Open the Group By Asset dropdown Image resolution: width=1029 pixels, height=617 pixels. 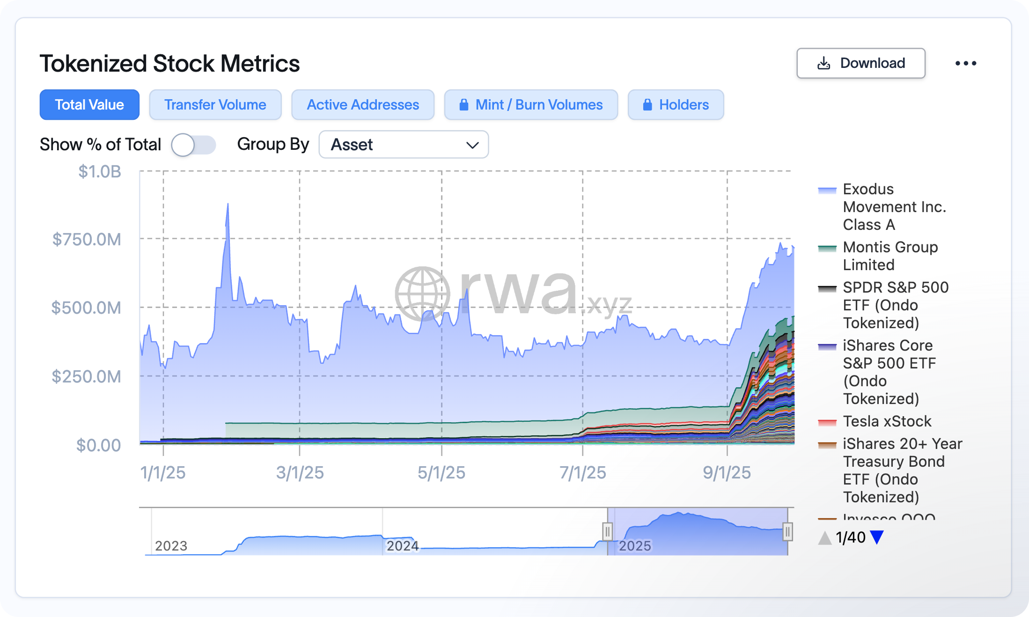click(403, 145)
